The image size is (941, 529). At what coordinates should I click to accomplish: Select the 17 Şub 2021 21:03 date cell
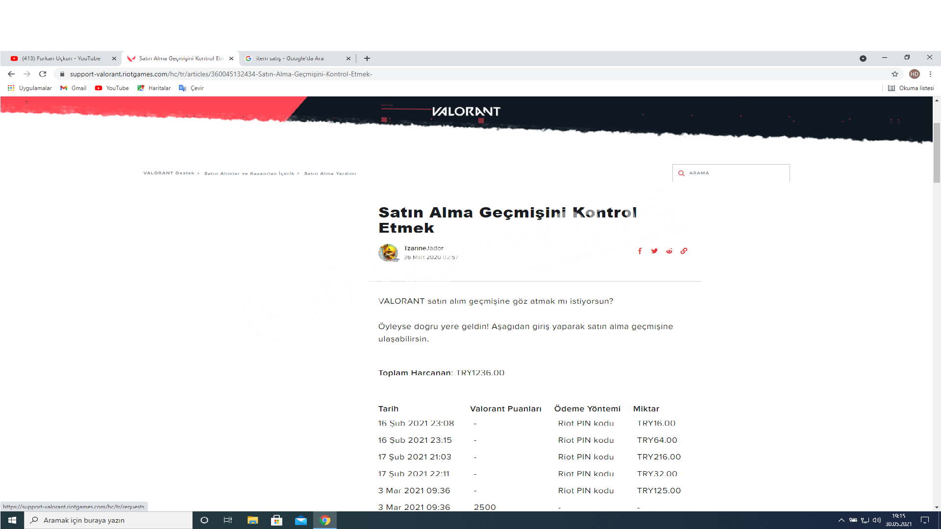tap(415, 457)
